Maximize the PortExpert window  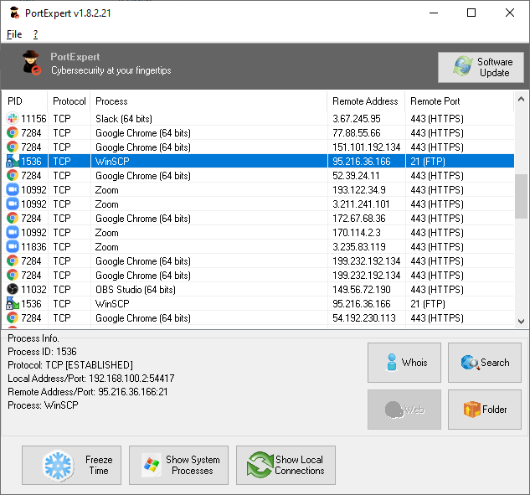[x=471, y=13]
